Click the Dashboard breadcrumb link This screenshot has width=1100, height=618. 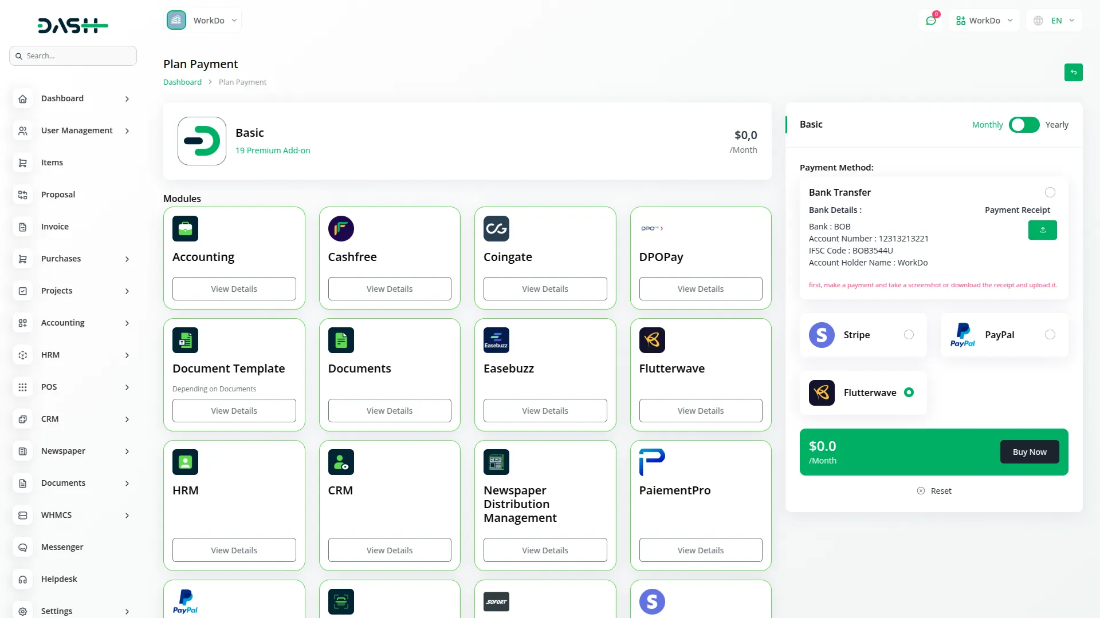pyautogui.click(x=182, y=82)
